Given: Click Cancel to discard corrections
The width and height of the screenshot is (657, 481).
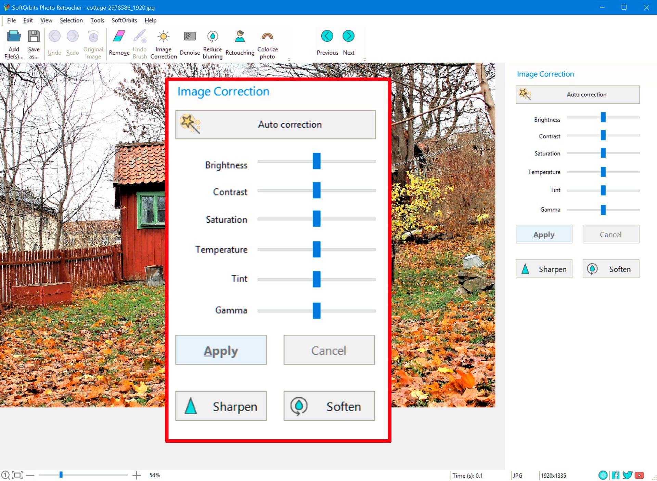Looking at the screenshot, I should [328, 350].
